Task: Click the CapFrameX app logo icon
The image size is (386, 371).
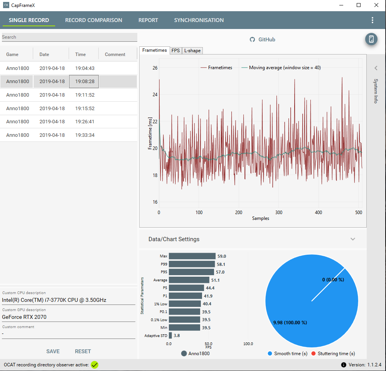Action: click(x=6, y=5)
